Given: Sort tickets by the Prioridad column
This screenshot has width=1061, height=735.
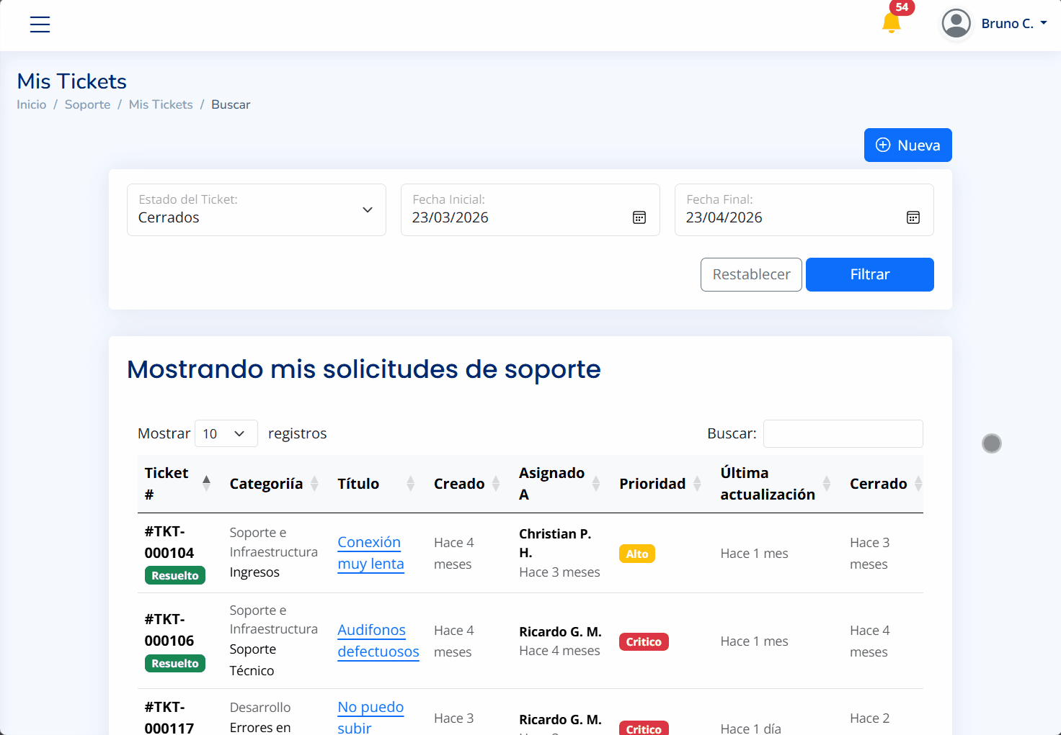Looking at the screenshot, I should coord(696,483).
